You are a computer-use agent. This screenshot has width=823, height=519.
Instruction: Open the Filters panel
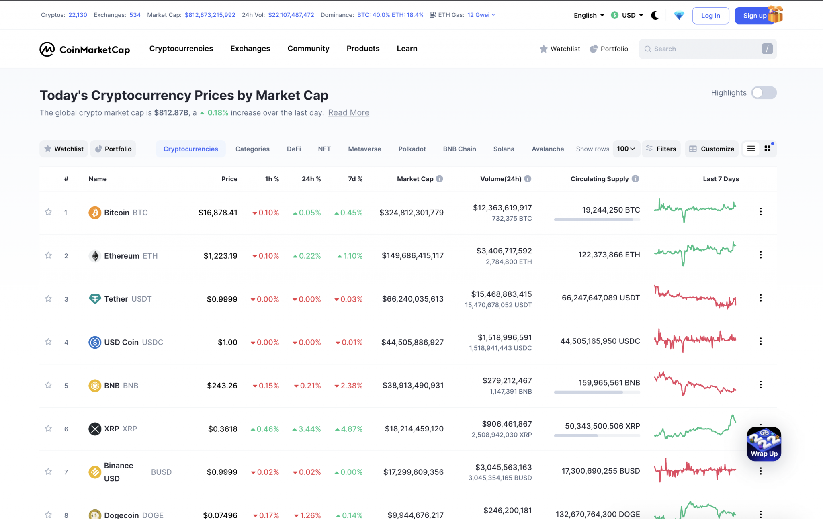click(661, 149)
